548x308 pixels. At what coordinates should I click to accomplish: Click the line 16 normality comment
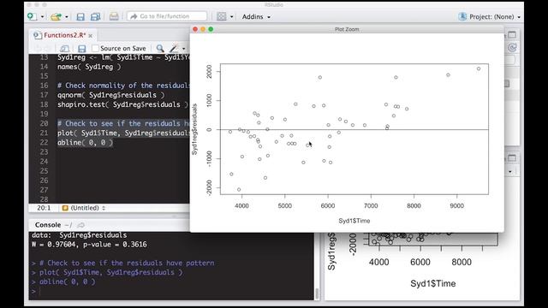click(123, 86)
